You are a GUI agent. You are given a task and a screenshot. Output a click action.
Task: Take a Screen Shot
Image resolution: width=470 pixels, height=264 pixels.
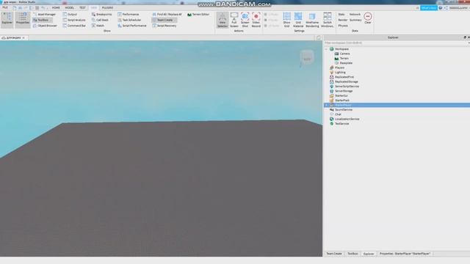[245, 20]
